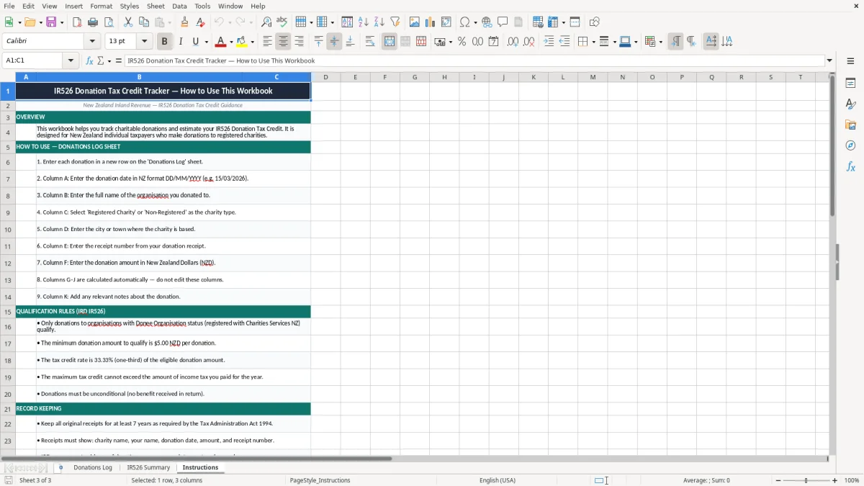Click the red font color swatch
864x486 pixels.
[221, 42]
